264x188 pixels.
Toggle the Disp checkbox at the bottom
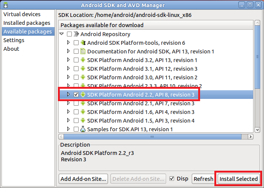tap(172, 179)
